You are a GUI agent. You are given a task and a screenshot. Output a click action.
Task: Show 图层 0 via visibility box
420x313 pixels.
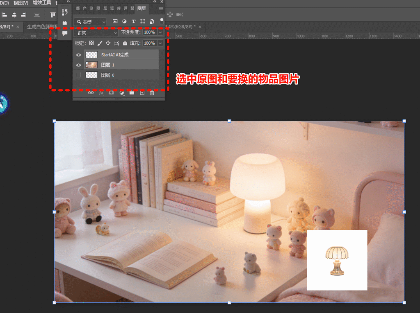pyautogui.click(x=78, y=75)
